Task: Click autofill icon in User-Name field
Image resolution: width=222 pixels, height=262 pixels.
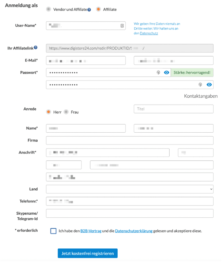Action: click(x=122, y=26)
